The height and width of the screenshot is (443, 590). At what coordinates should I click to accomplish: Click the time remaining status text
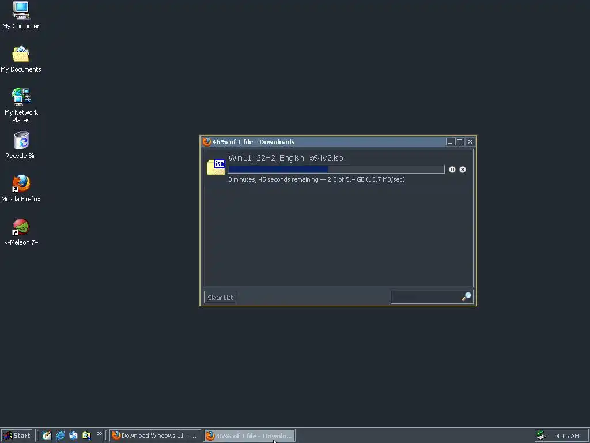point(316,180)
